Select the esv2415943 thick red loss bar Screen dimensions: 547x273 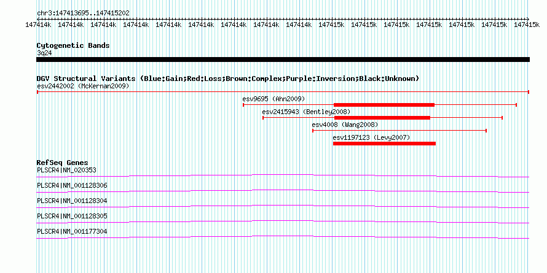coord(382,118)
